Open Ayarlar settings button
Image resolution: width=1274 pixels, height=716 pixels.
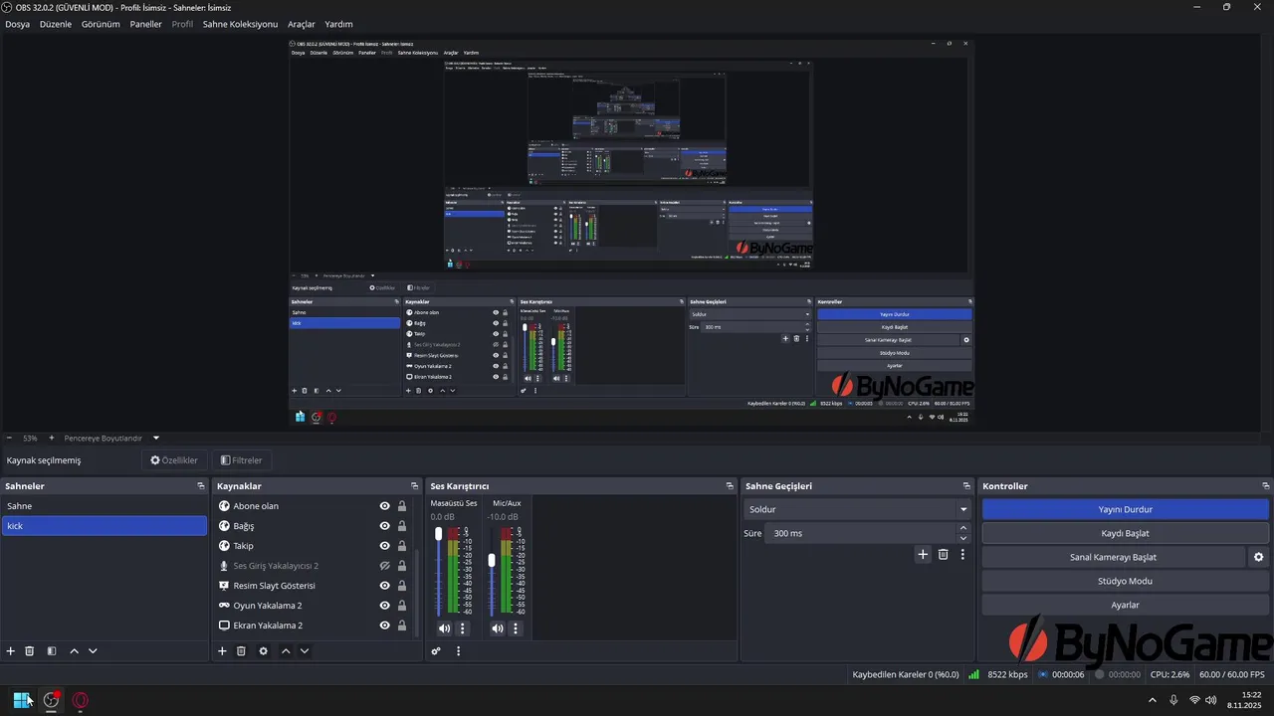tap(1126, 605)
